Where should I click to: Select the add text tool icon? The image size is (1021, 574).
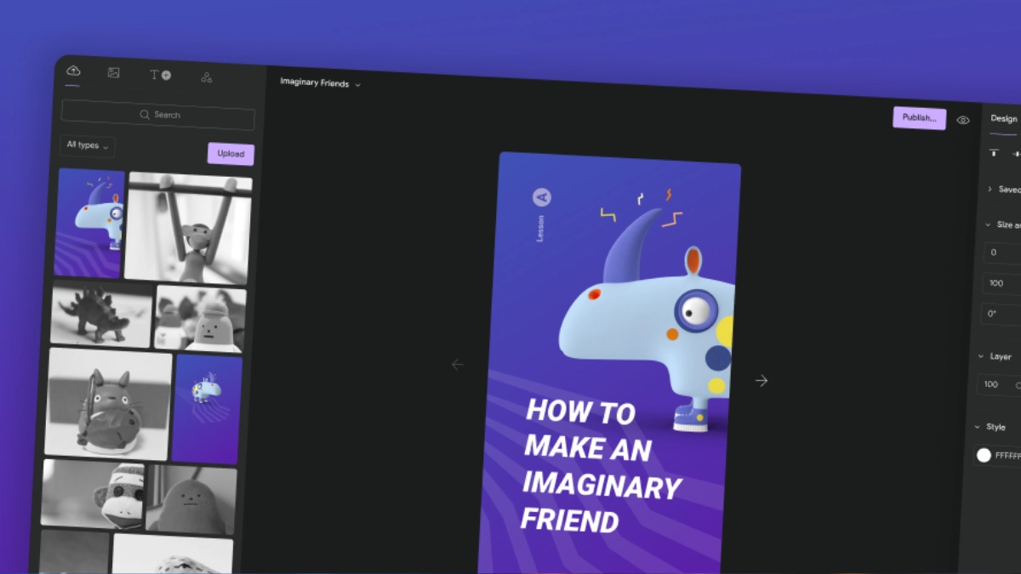coord(161,75)
